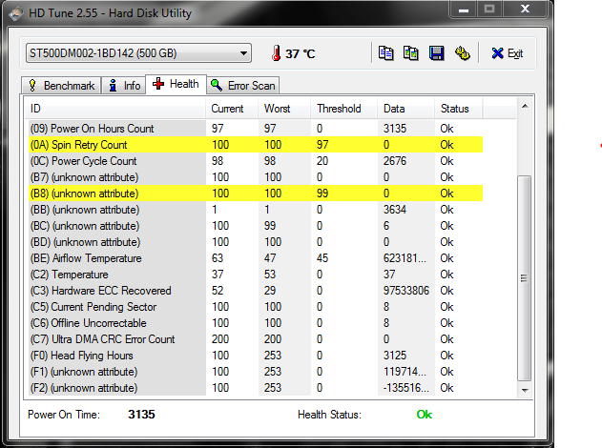
Task: Switch to the Benchmark tab
Action: [61, 86]
